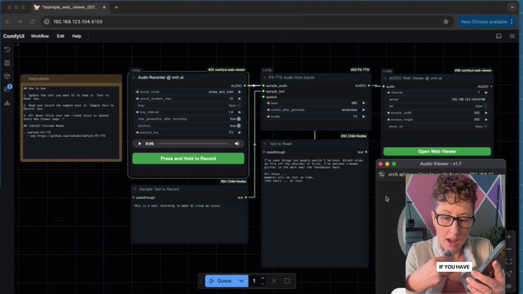Screen dimensions: 523x294
Task: Toggle show_url option in AUDIO Web Viewer
Action: point(485,126)
